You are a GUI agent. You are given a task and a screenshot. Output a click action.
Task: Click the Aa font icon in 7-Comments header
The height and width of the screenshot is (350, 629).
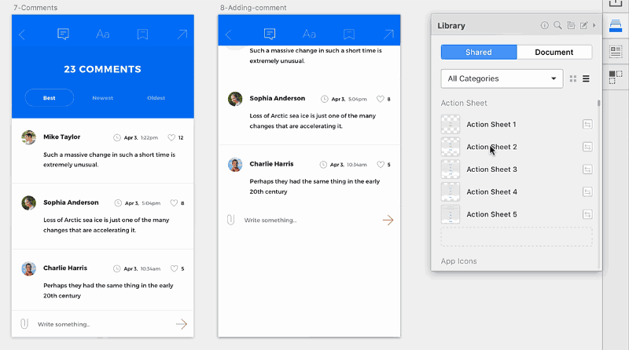click(x=103, y=34)
